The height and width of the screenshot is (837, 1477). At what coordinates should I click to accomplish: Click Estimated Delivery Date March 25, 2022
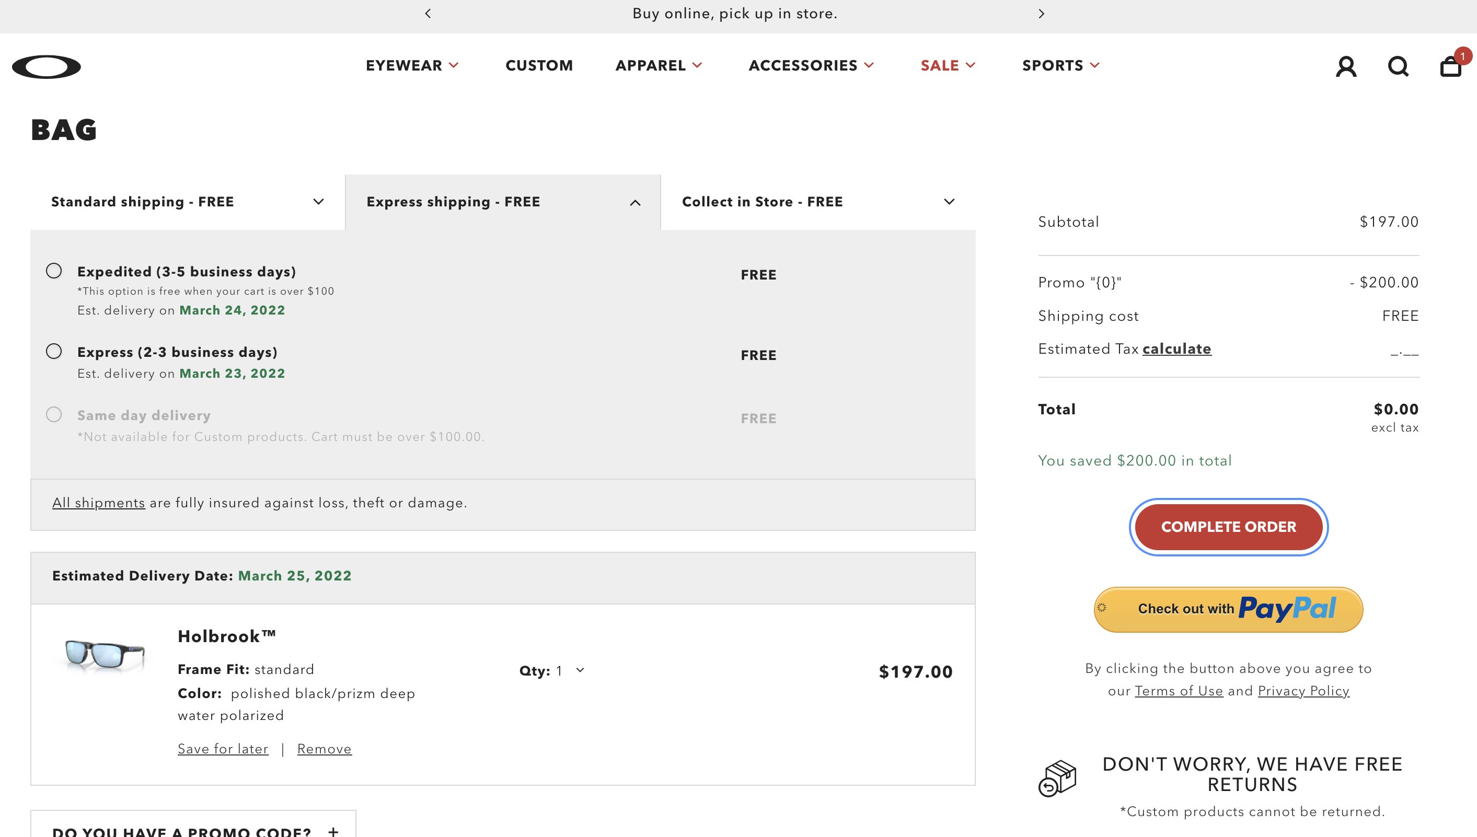[x=202, y=576]
